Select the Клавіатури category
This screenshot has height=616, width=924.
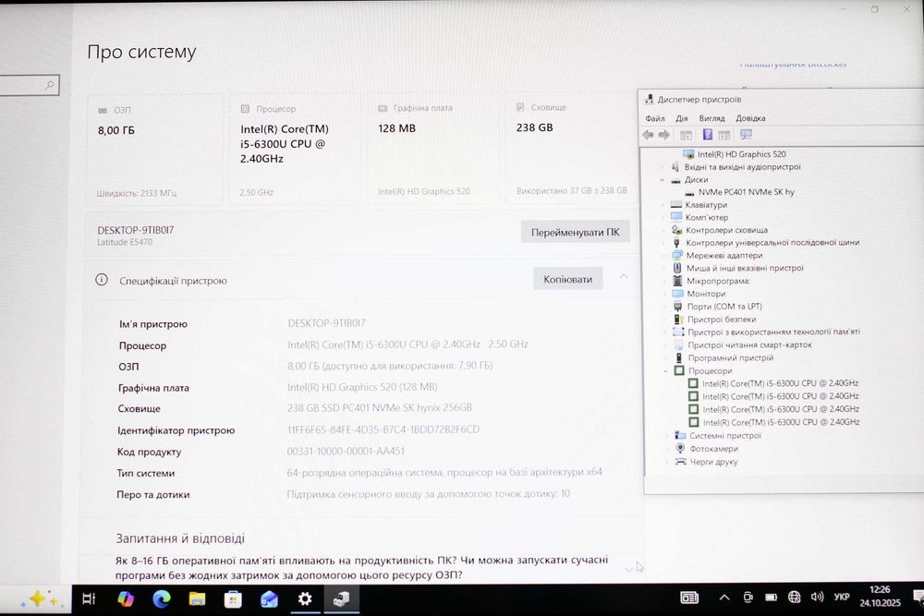[706, 205]
